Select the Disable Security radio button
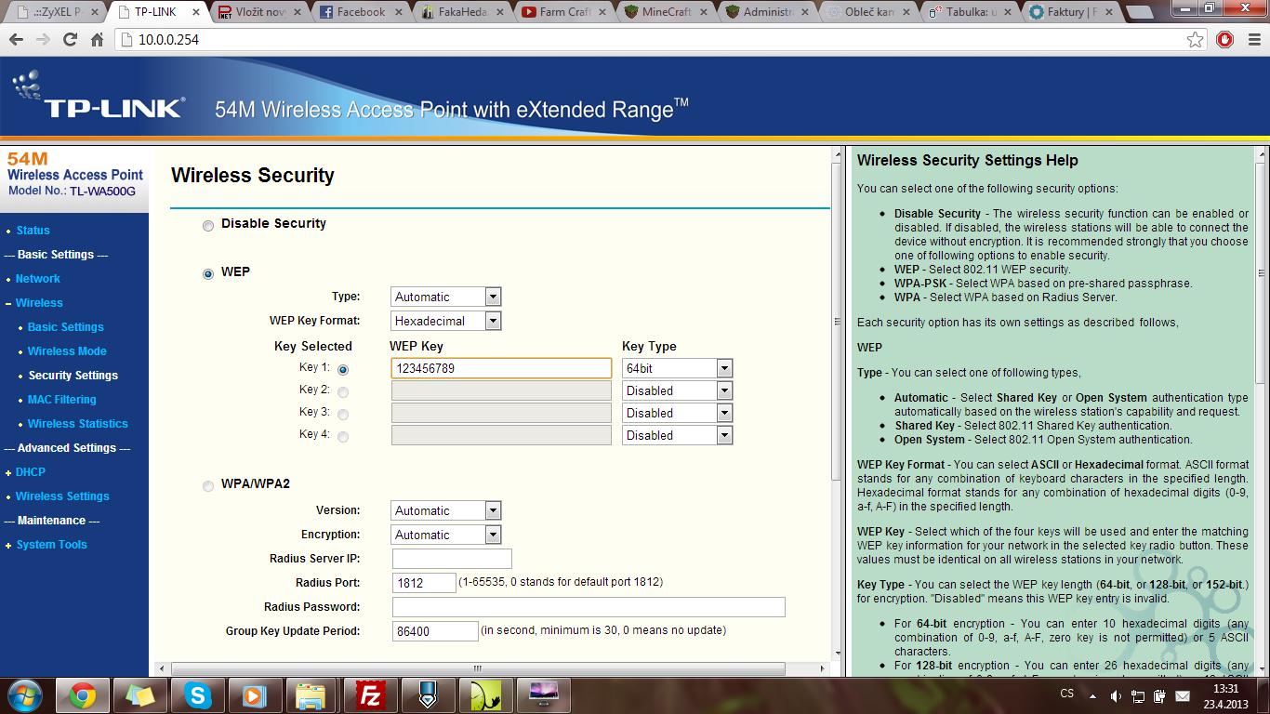 tap(208, 225)
